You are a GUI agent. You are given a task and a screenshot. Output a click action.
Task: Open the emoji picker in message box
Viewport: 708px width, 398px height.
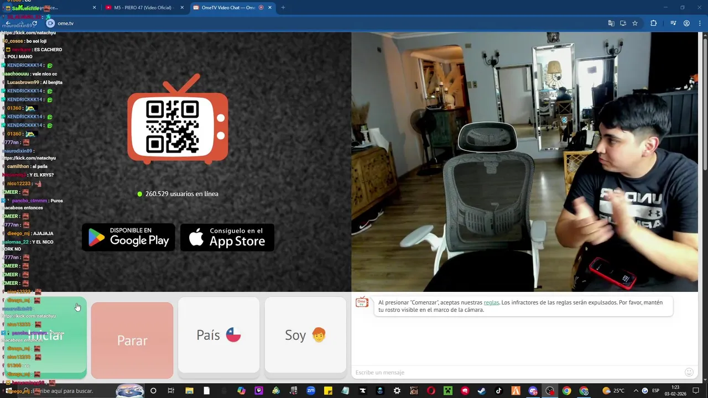[x=689, y=372]
